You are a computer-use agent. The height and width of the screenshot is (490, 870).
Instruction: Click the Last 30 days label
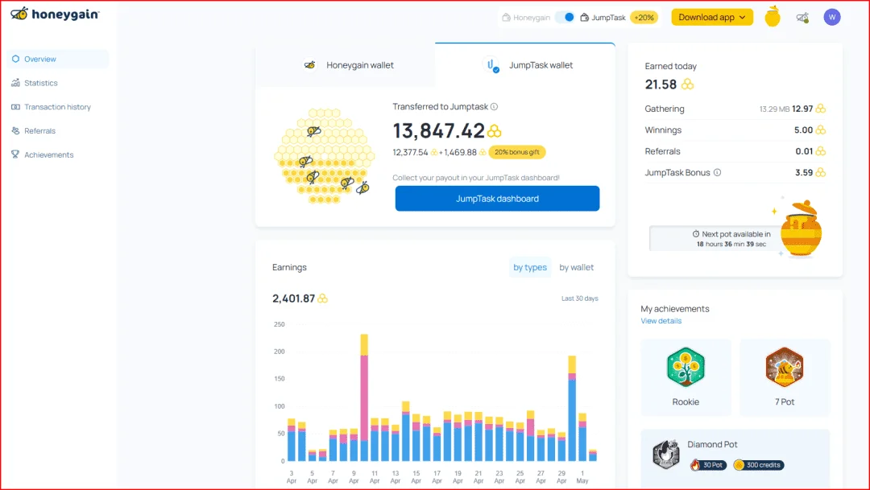click(x=579, y=299)
